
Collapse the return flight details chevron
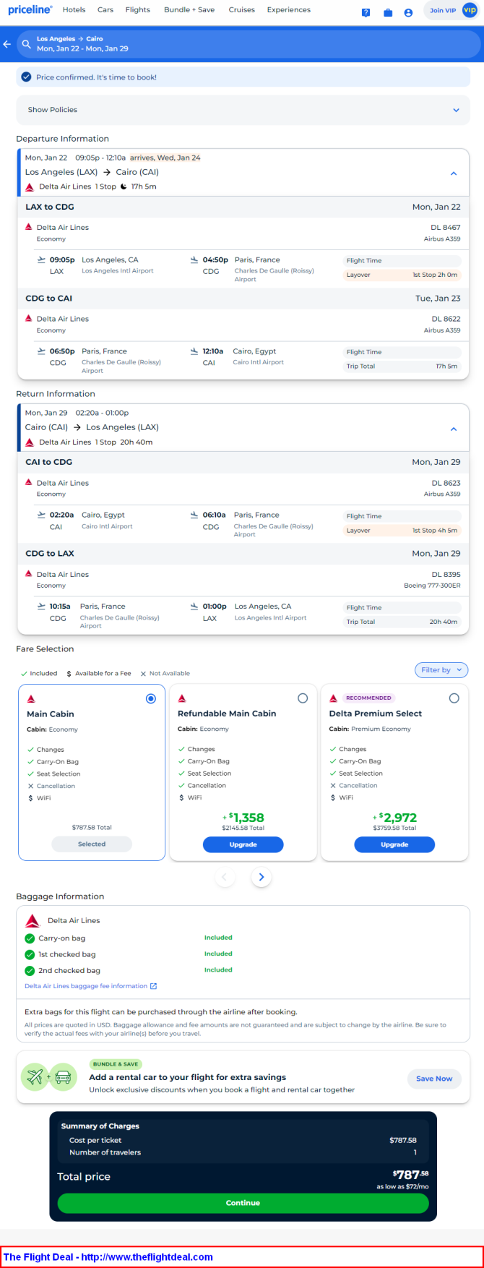(x=454, y=429)
